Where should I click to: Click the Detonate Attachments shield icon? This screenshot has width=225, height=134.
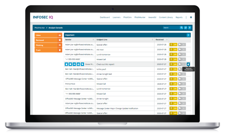[x=188, y=64]
